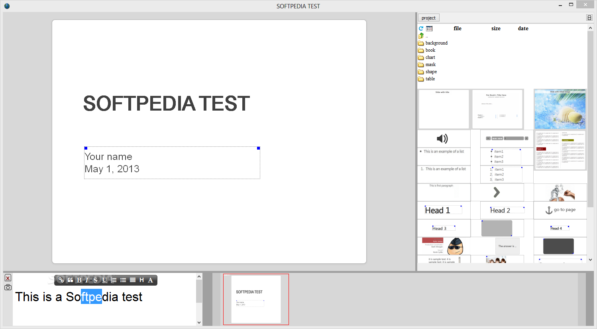Image resolution: width=597 pixels, height=329 pixels.
Task: Insert the audio player bar element
Action: tap(507, 138)
